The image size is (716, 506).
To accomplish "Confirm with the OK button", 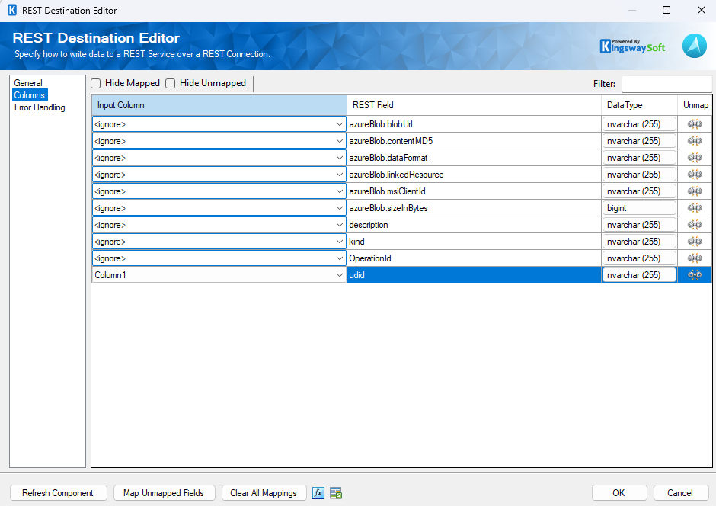I will 619,493.
